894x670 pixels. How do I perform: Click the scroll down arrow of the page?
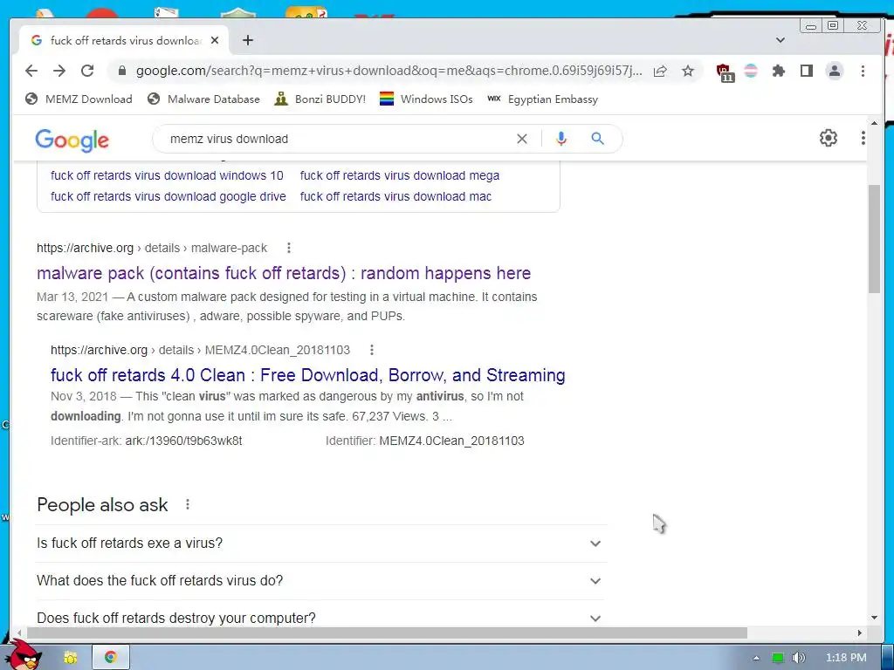click(x=874, y=618)
